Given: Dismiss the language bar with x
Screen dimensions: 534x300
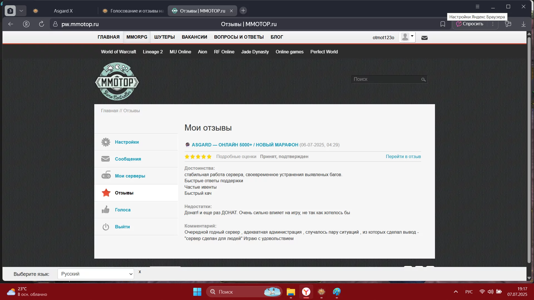Looking at the screenshot, I should [140, 272].
